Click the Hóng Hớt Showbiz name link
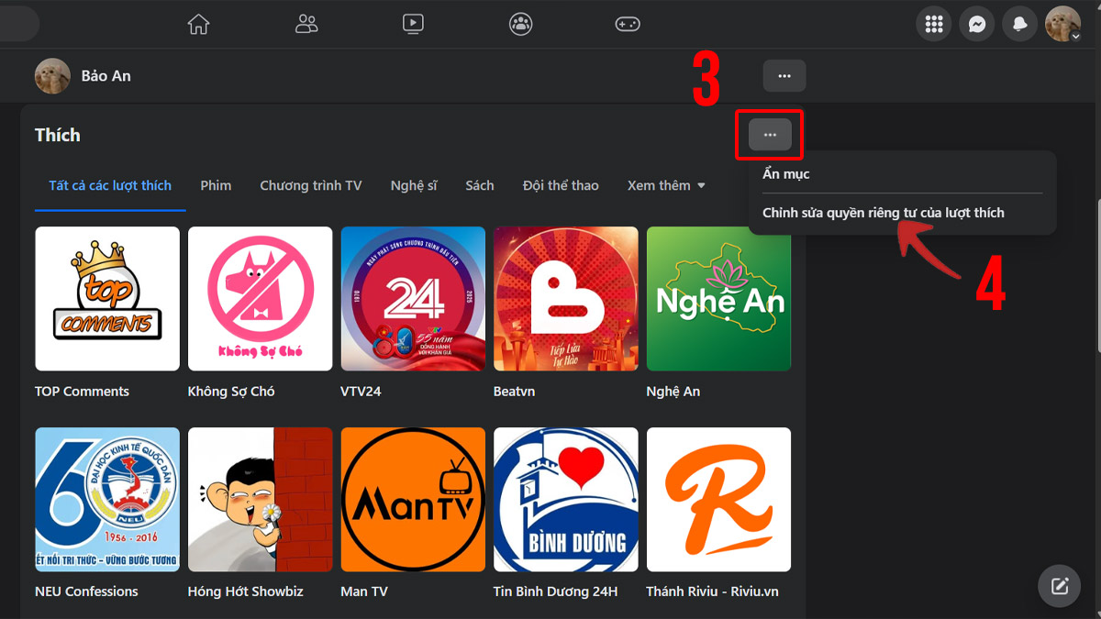The image size is (1101, 619). [246, 591]
